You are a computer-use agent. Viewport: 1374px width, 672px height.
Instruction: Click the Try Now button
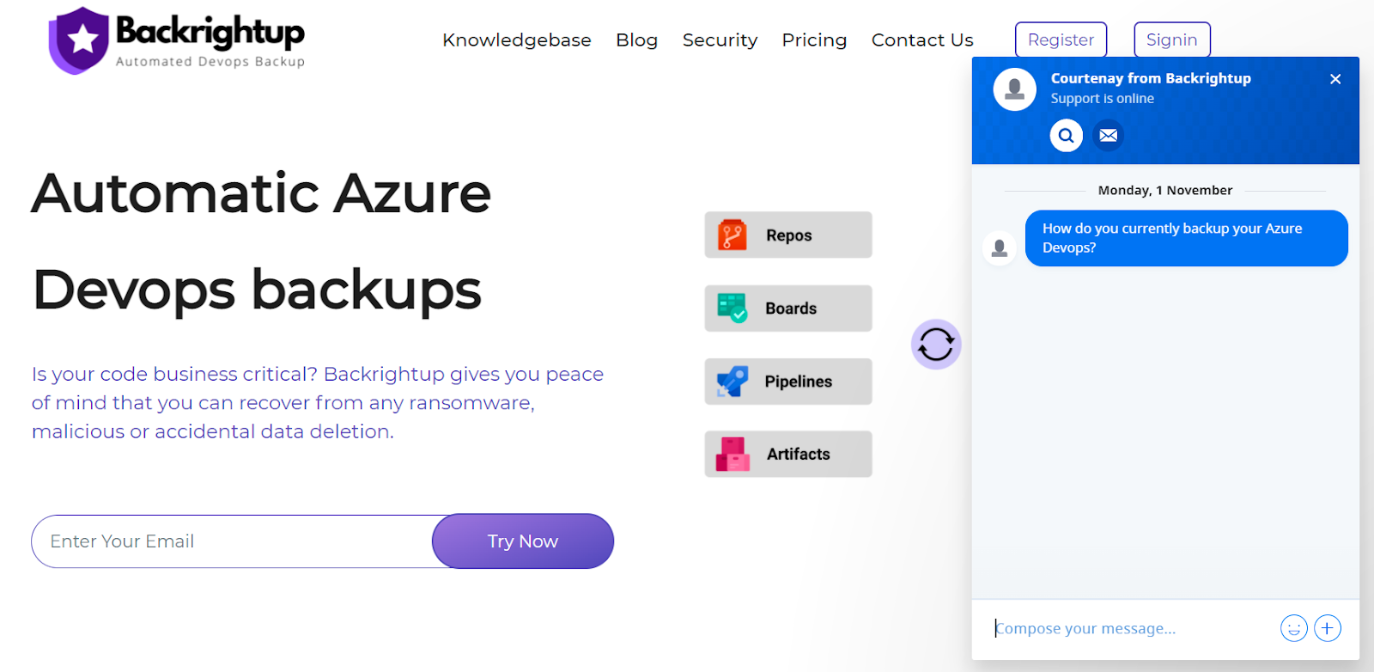pos(523,541)
